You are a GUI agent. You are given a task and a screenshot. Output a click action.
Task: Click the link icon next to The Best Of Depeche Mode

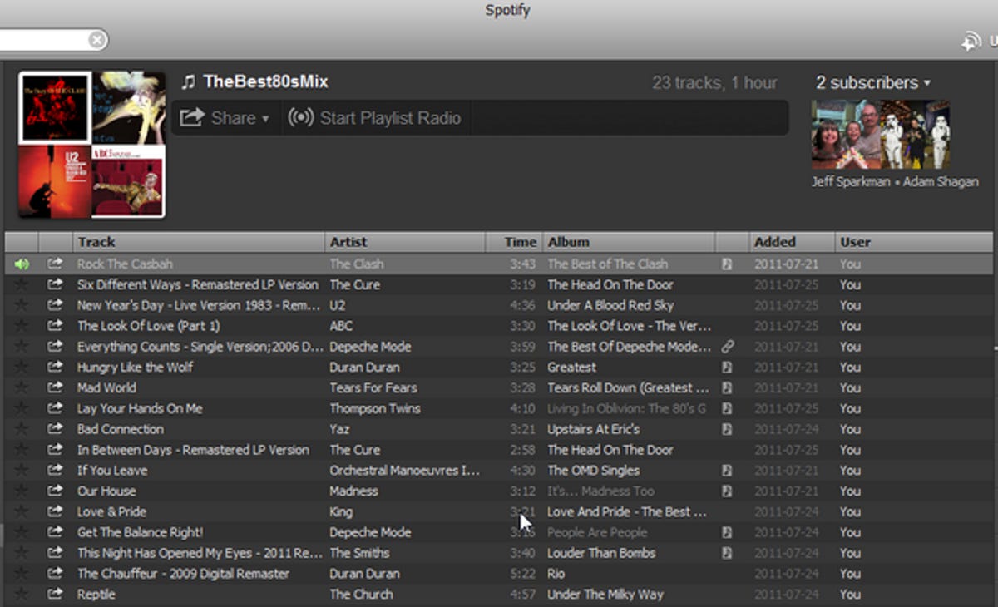728,347
